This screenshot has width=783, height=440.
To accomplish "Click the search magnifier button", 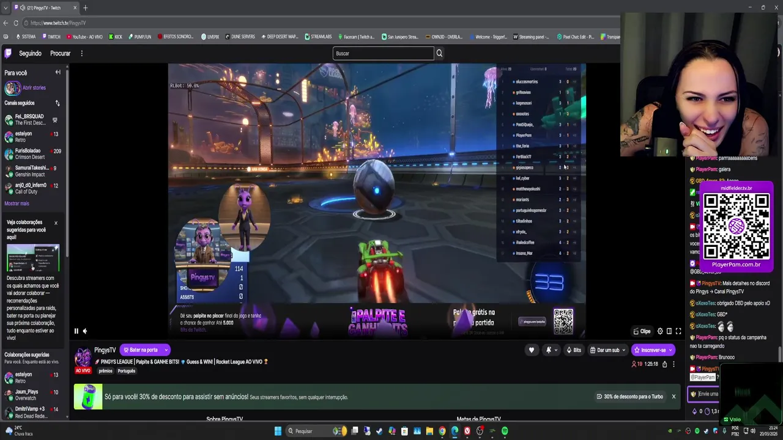I will tap(439, 53).
